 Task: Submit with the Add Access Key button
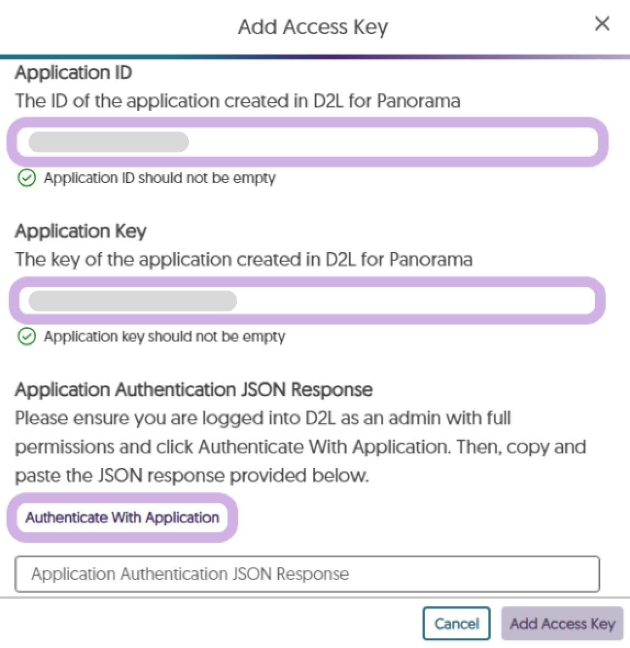click(562, 623)
